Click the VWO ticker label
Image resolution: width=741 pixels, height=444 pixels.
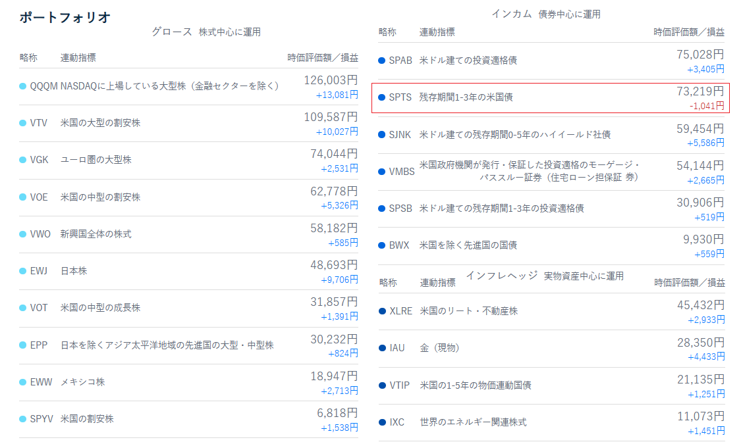coord(40,234)
